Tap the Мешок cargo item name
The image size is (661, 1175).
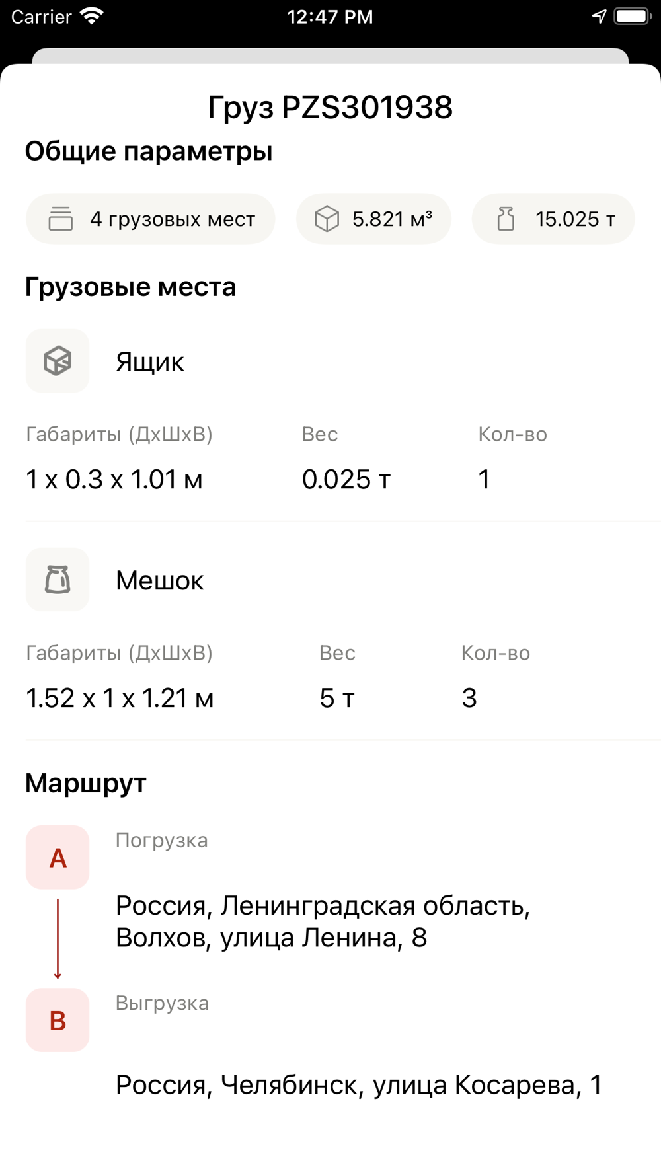[x=160, y=580]
